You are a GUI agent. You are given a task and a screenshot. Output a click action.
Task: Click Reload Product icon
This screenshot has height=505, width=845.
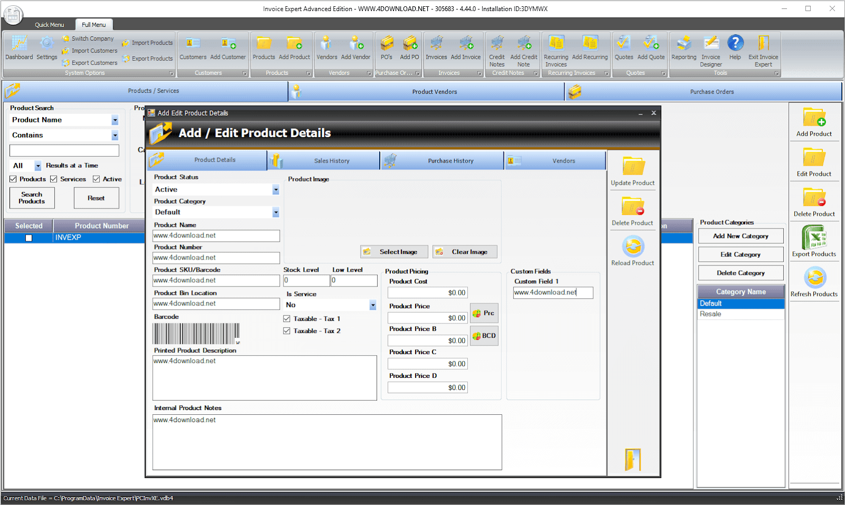(633, 251)
